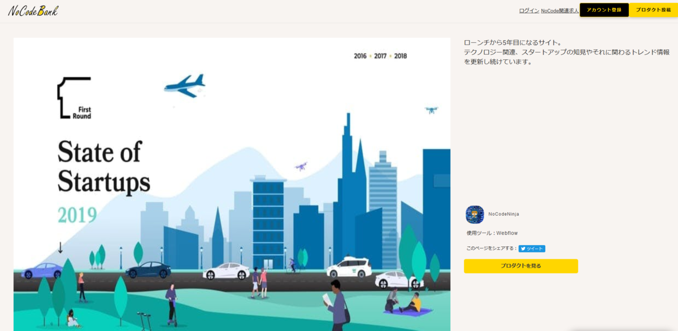
Task: Open the NoCode関連求人 link
Action: [559, 10]
